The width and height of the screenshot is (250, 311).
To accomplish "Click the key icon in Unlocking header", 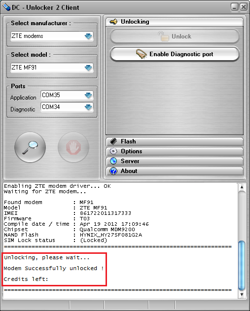I will (113, 21).
